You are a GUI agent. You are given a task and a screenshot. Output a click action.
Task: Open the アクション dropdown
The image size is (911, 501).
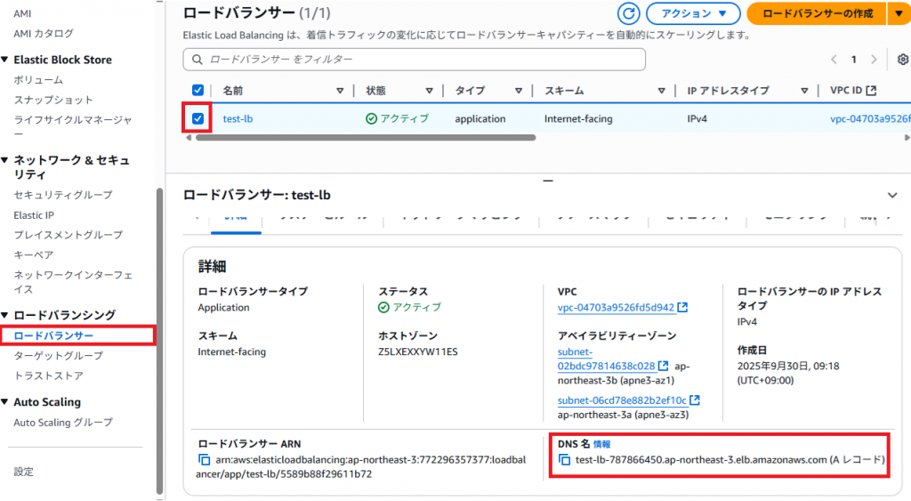click(x=693, y=13)
